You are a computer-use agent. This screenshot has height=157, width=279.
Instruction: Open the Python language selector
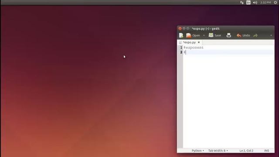point(197,150)
